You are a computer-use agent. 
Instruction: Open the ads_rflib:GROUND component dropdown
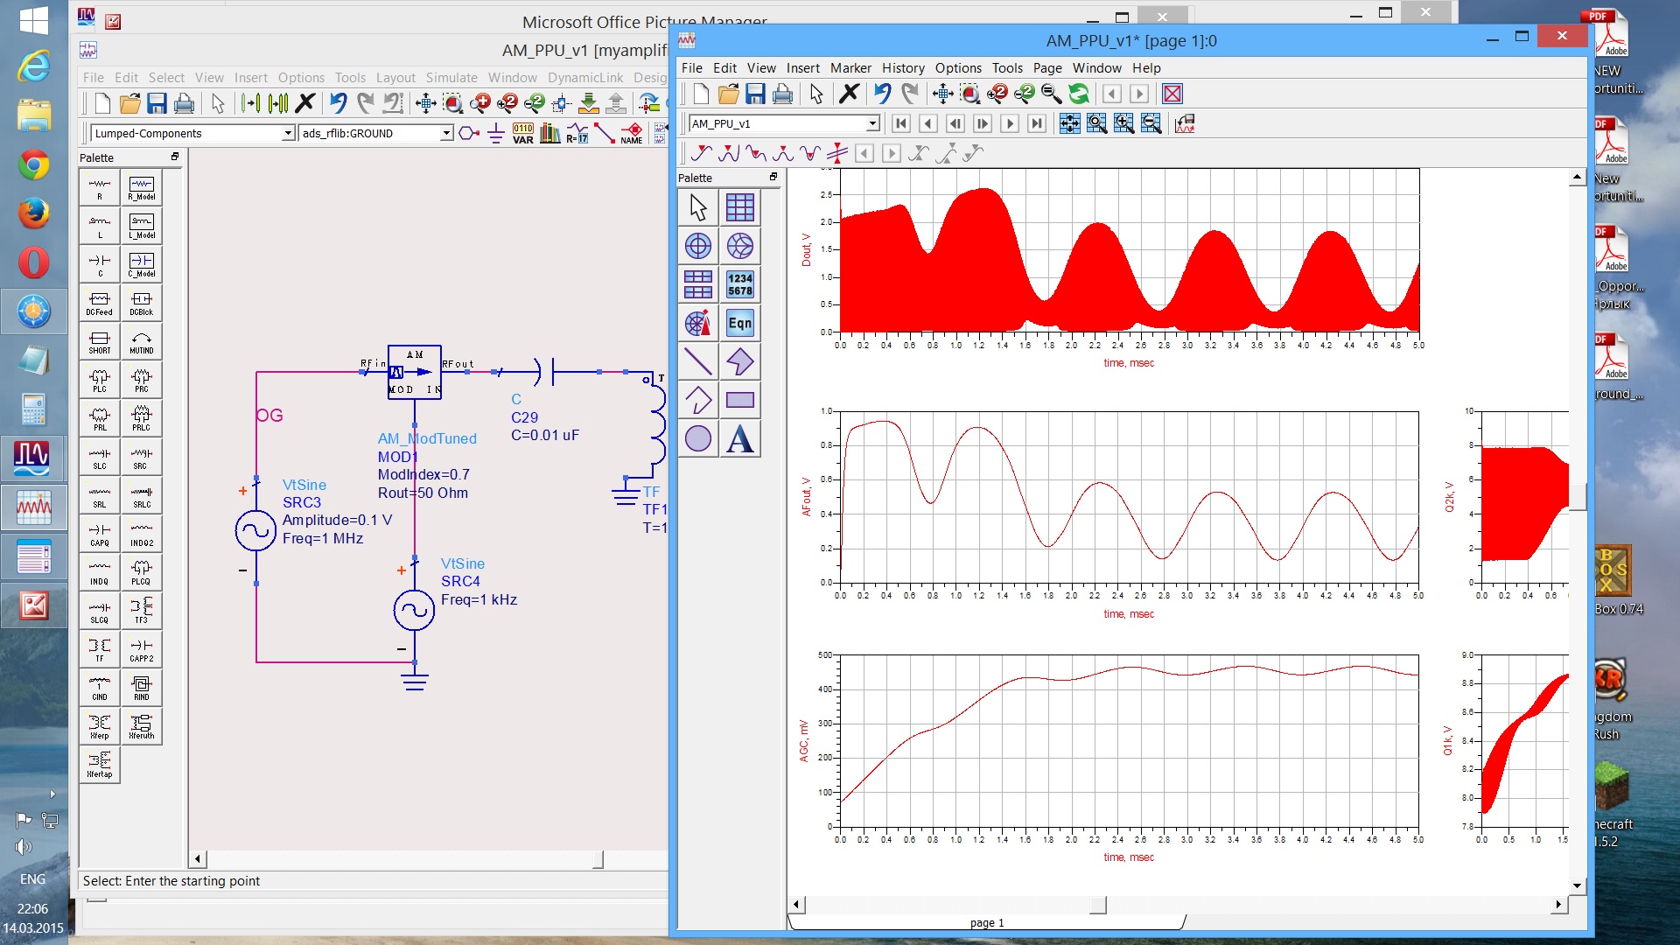(x=446, y=133)
